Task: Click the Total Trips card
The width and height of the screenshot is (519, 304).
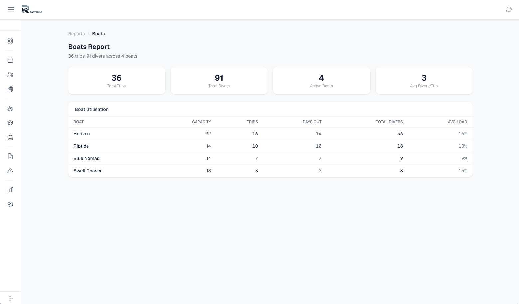Action: 117,81
